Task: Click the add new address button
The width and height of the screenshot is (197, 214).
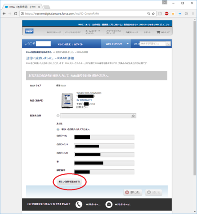Action: tap(69, 181)
